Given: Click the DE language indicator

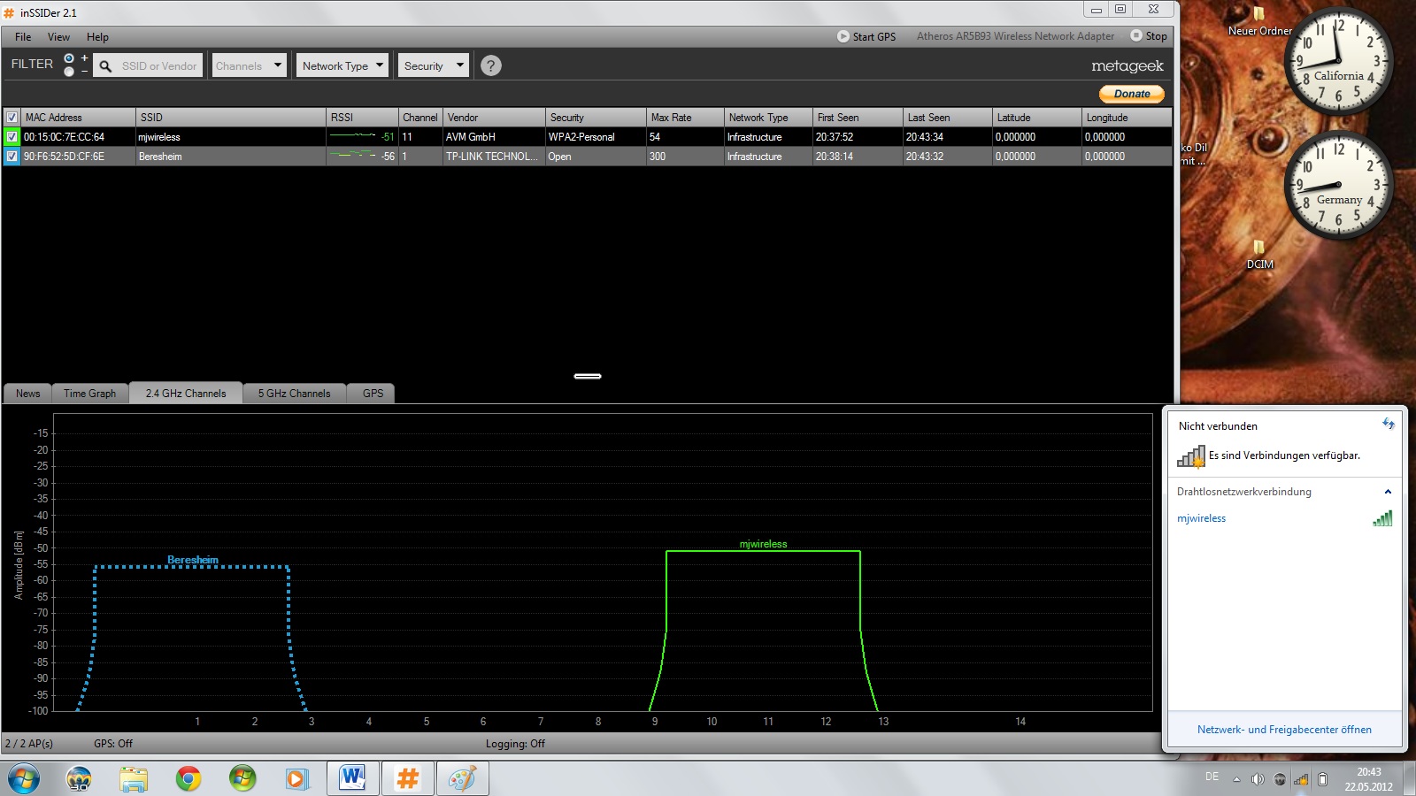Looking at the screenshot, I should coord(1212,777).
